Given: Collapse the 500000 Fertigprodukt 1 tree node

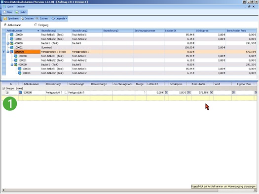Looking at the screenshot, I should tap(8, 52).
